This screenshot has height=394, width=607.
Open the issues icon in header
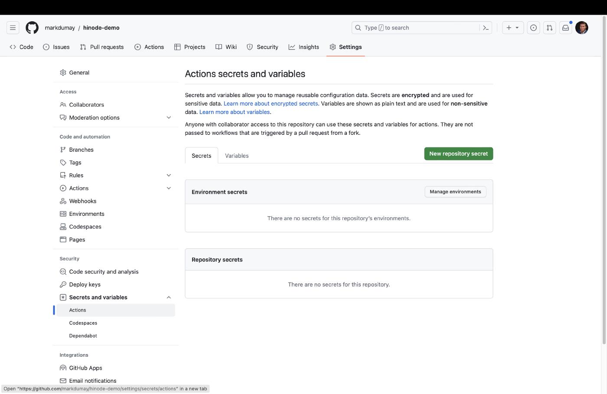click(533, 28)
